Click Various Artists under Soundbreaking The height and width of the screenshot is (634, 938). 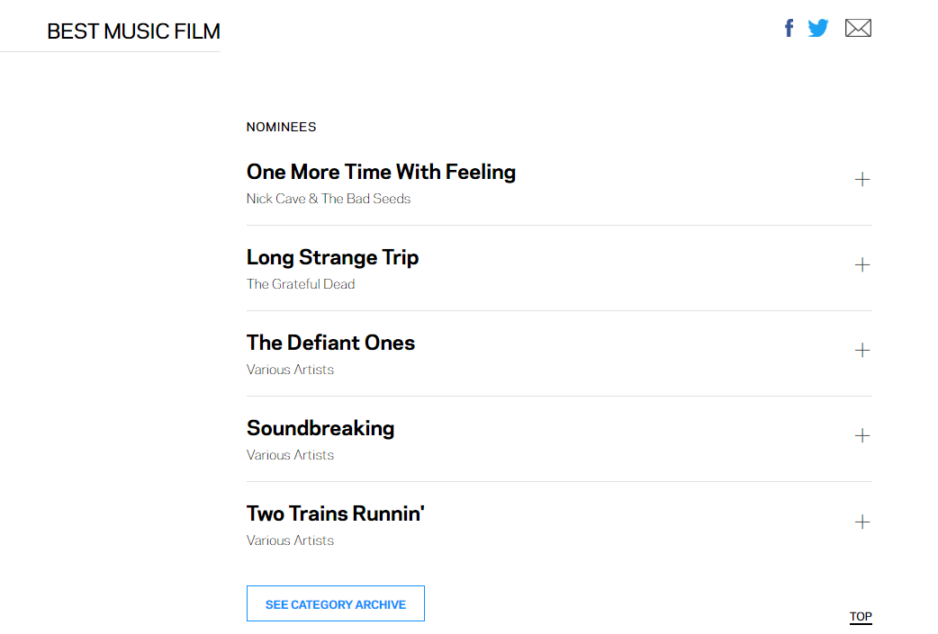click(x=290, y=455)
